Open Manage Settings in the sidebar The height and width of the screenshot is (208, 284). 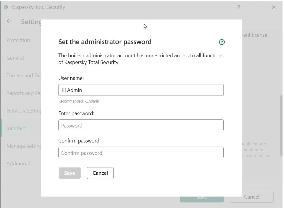pos(23,146)
